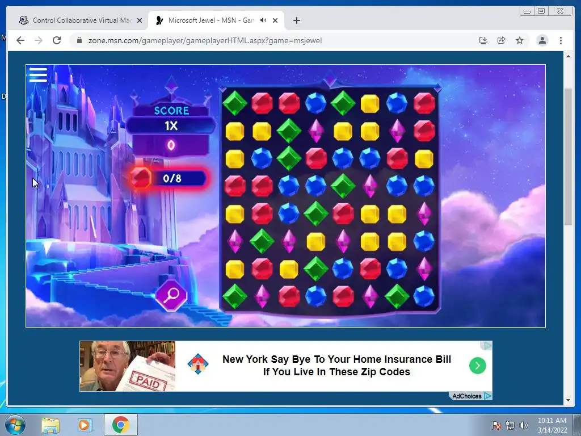Click the home insurance ad headline
The image size is (581, 436).
pyautogui.click(x=336, y=366)
